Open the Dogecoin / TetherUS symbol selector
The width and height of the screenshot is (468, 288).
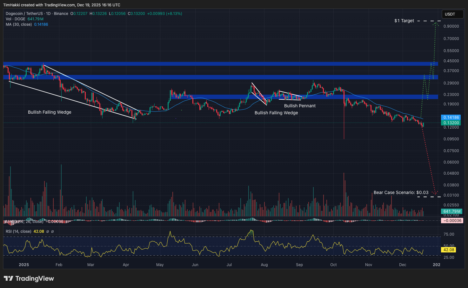click(25, 14)
